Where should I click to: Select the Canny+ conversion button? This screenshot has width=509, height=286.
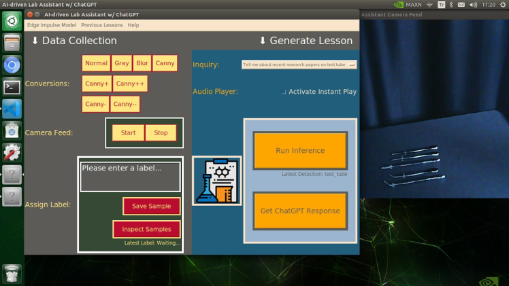(97, 84)
